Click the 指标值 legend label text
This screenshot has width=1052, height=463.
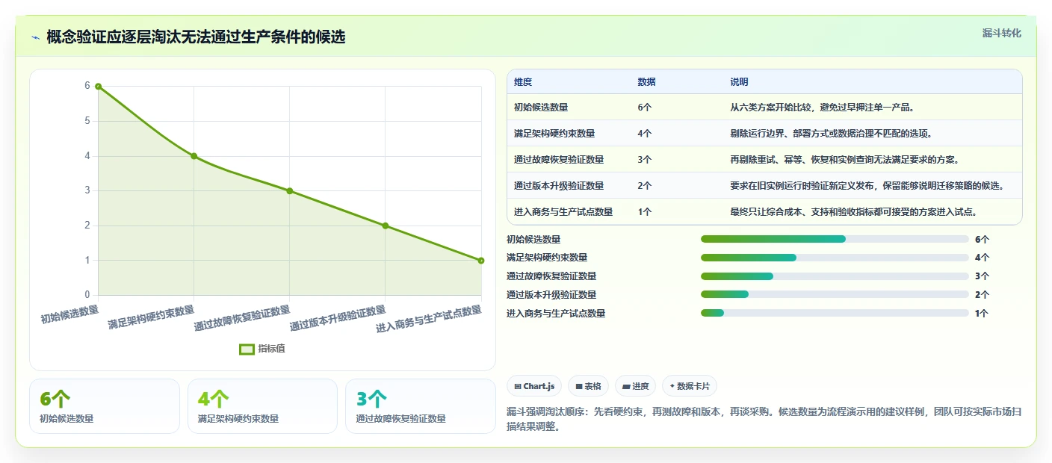click(x=272, y=349)
